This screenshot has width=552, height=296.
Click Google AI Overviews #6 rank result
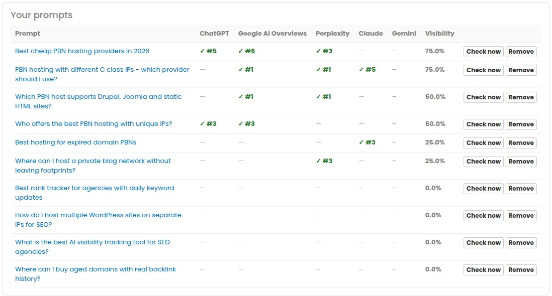[246, 51]
